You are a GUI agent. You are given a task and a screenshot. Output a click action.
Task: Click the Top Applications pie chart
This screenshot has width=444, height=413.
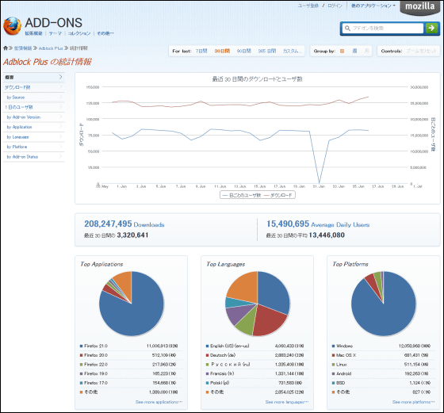(x=132, y=304)
